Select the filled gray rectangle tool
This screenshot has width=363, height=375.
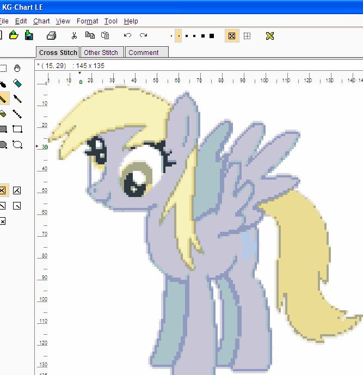tap(3, 129)
